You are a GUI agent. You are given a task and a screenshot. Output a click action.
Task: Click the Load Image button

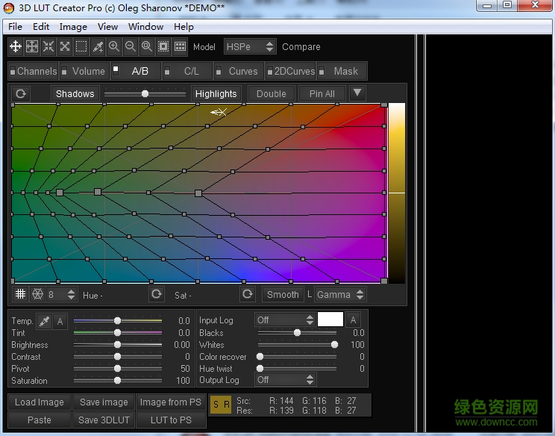[40, 402]
